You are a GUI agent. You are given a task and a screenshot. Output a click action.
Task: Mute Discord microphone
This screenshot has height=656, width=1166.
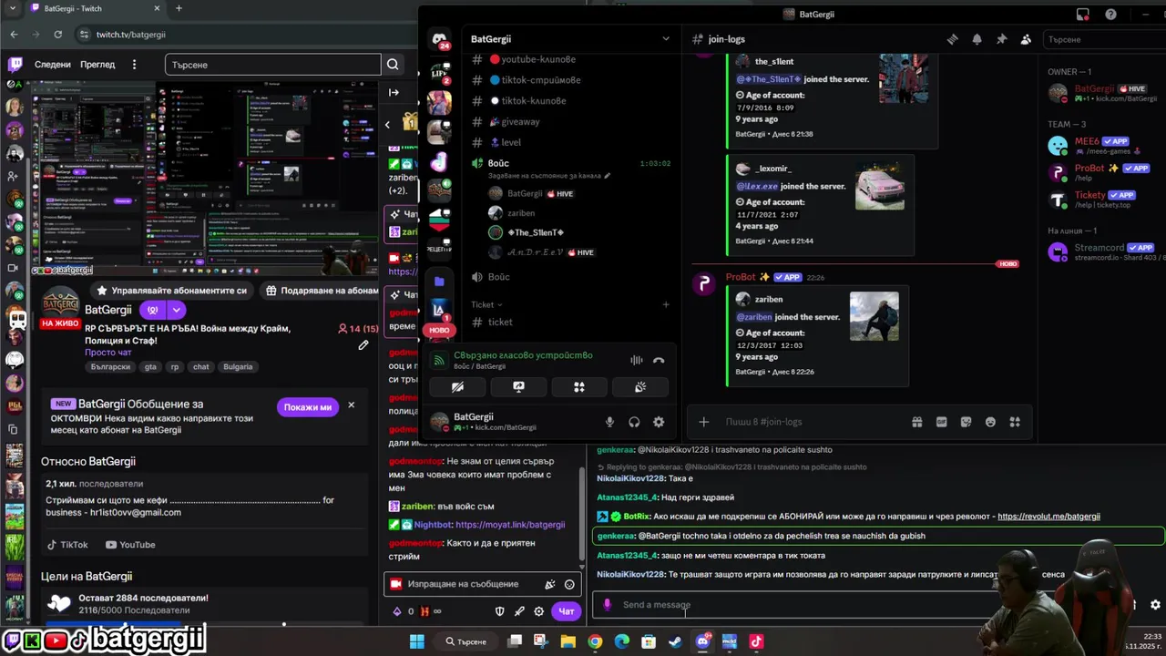click(609, 422)
